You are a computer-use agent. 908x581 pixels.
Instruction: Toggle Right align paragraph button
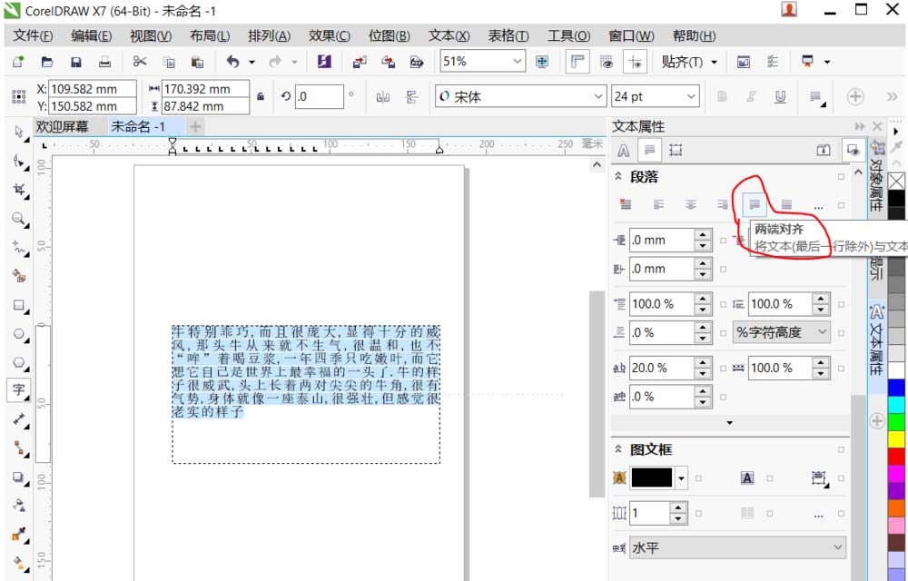point(722,204)
